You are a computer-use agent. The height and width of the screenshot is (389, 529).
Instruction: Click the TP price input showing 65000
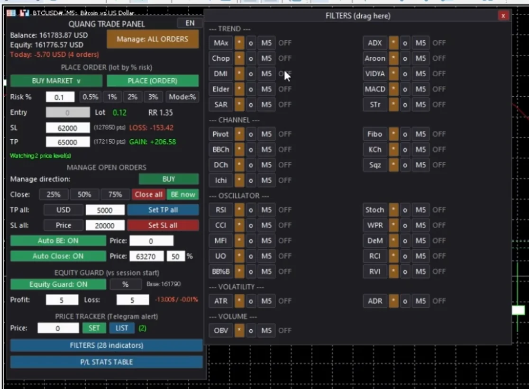pyautogui.click(x=68, y=142)
